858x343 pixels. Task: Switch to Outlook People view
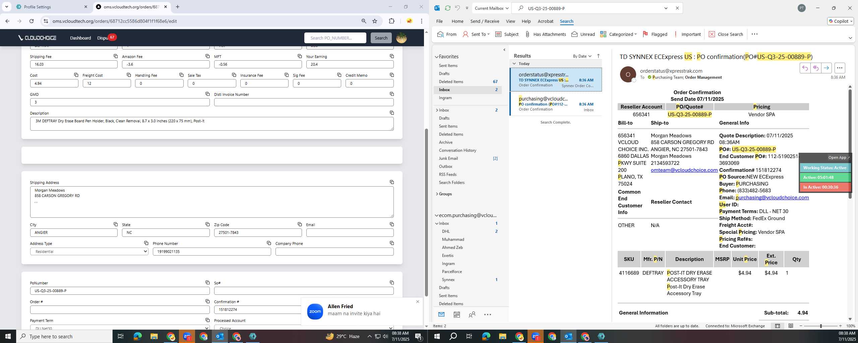472,315
